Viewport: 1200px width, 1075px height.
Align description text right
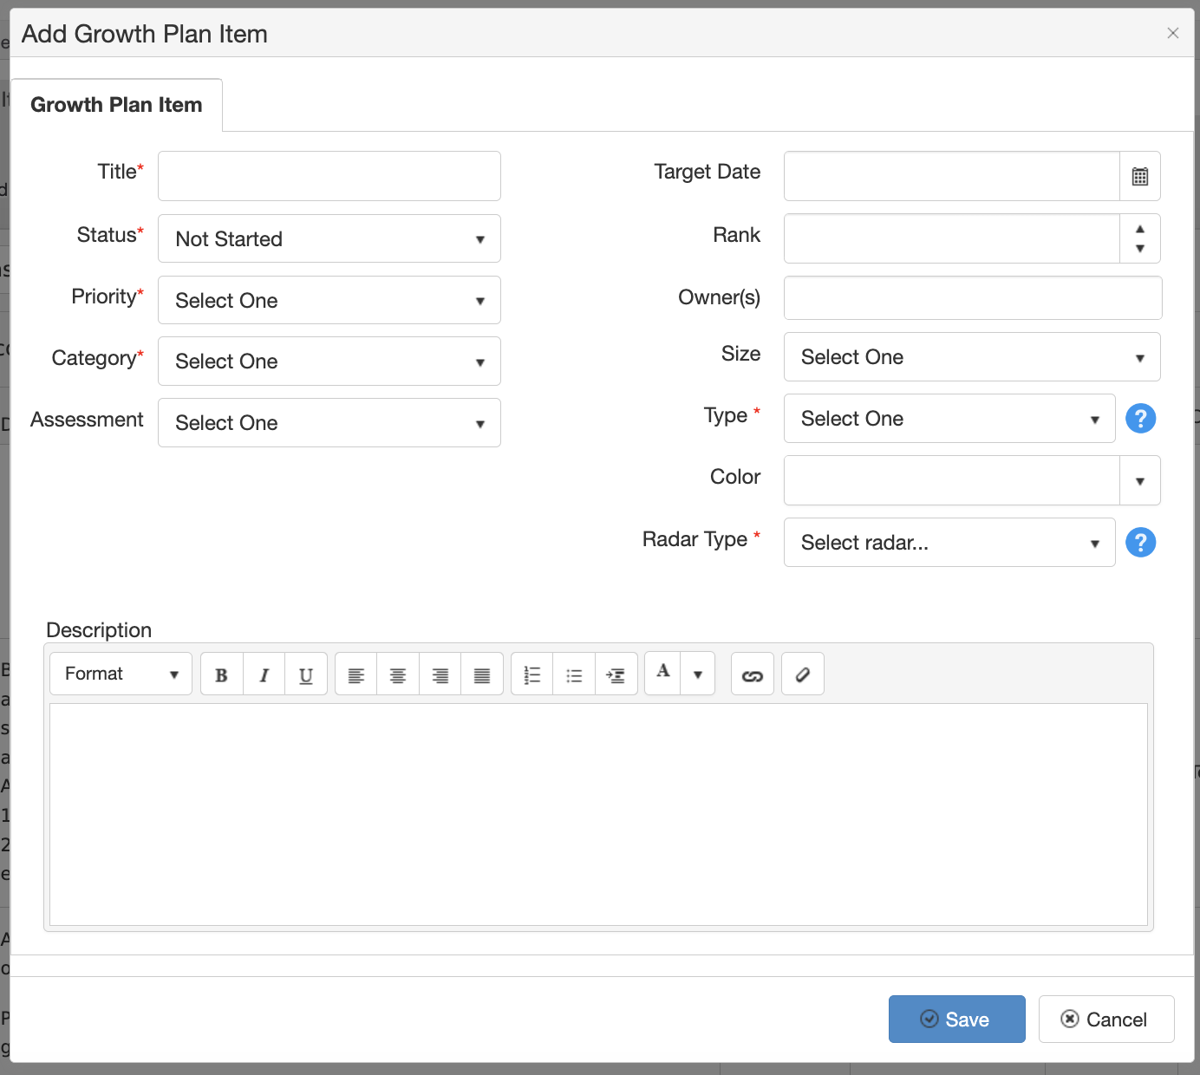[x=440, y=674]
